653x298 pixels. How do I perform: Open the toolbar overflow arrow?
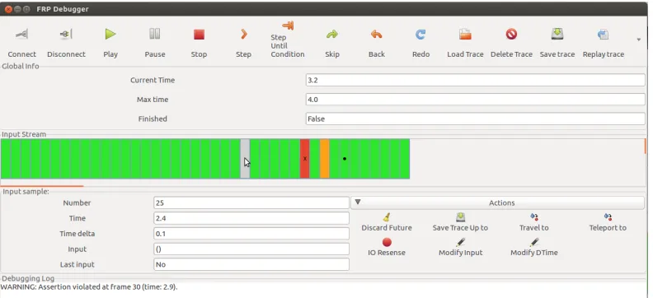639,40
